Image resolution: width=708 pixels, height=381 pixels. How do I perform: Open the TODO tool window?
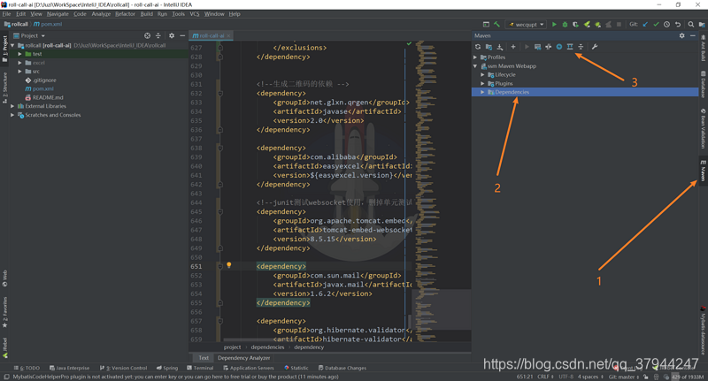[x=27, y=368]
